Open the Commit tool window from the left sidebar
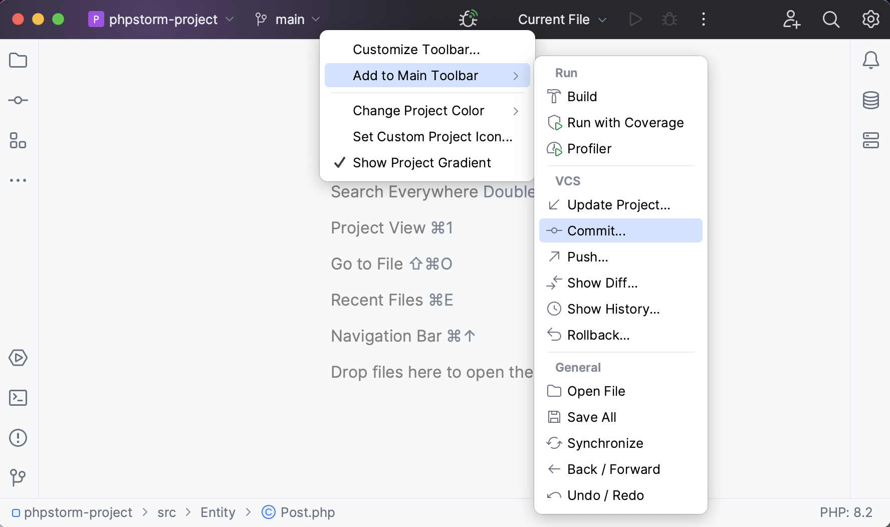 point(18,100)
